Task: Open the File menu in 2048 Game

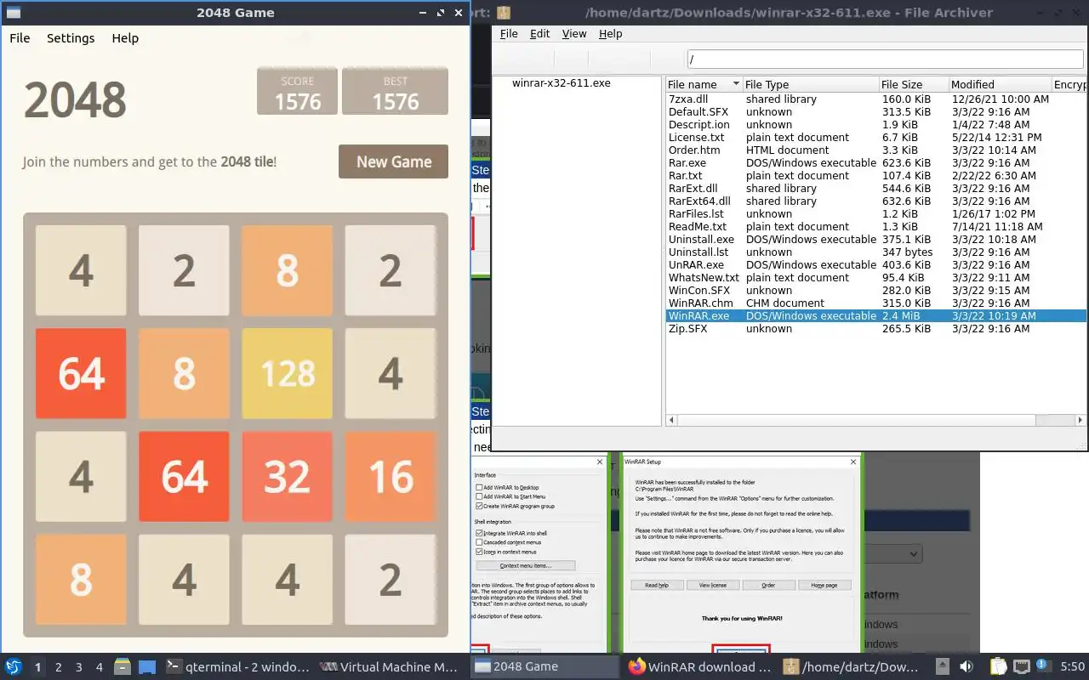Action: (x=20, y=38)
